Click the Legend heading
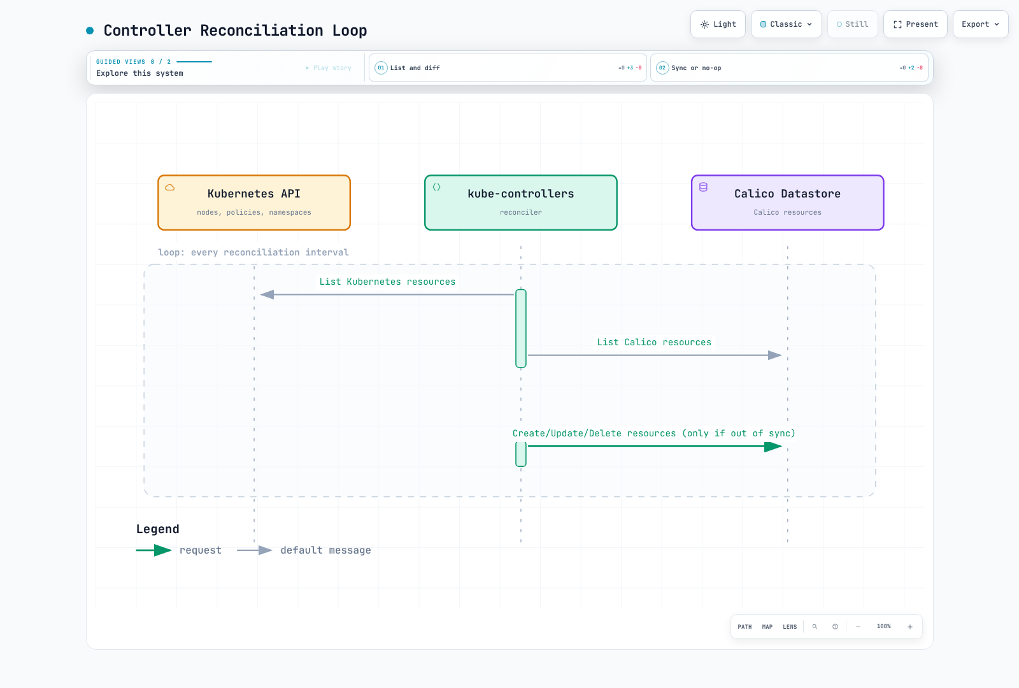This screenshot has height=688, width=1019. coord(158,529)
